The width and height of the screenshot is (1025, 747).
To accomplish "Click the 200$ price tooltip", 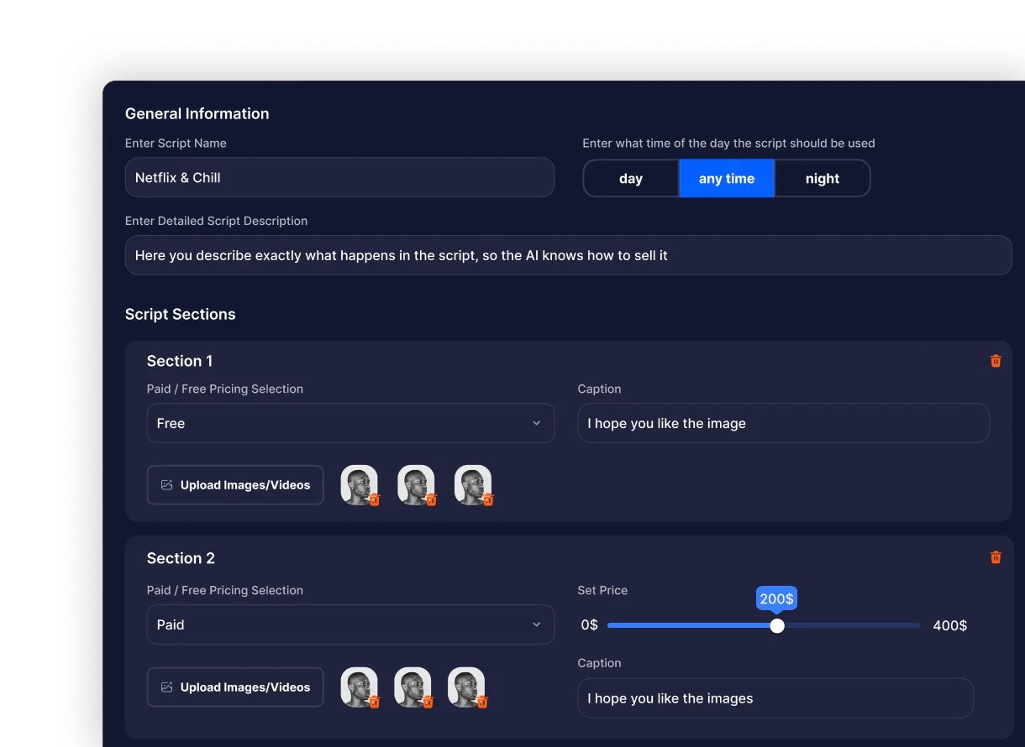I will 776,598.
